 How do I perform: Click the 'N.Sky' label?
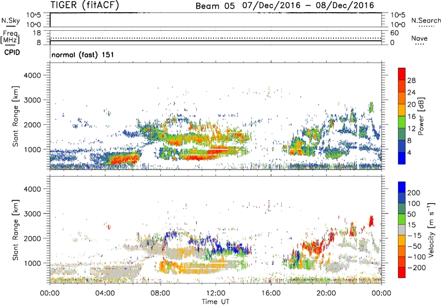click(x=10, y=20)
